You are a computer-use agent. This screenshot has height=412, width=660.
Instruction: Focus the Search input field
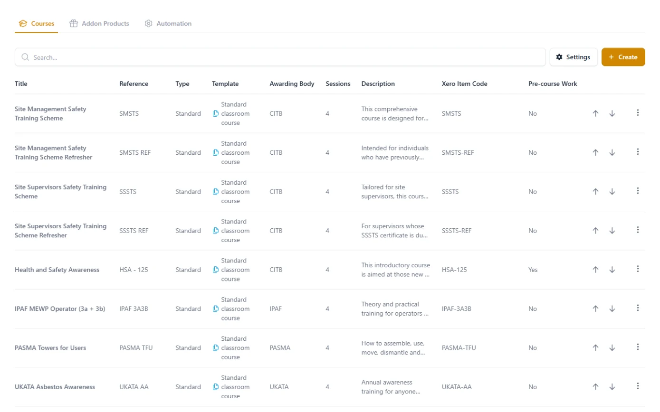click(280, 57)
